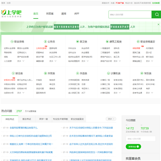This screenshot has height=161, width=161.
Task: Expand 更多 under 医卫类
Action: pos(85,61)
